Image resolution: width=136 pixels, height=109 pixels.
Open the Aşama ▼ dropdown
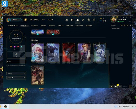[x=16, y=78]
